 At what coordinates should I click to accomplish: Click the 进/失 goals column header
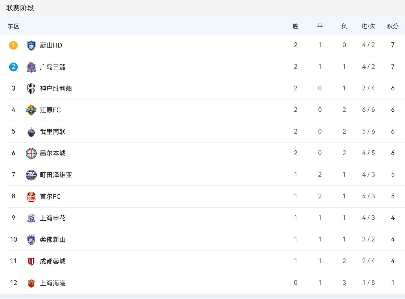[368, 26]
